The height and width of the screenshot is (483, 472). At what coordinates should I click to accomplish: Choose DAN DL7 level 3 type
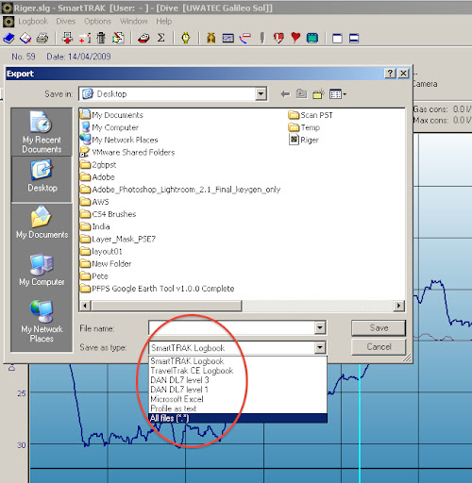click(x=238, y=380)
